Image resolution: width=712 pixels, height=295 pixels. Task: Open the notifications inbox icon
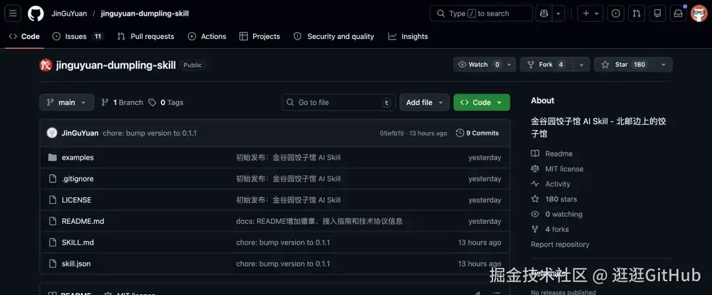tap(678, 14)
